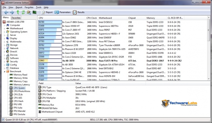Expand the Operating System node
212x123 pixels.
tap(5, 32)
